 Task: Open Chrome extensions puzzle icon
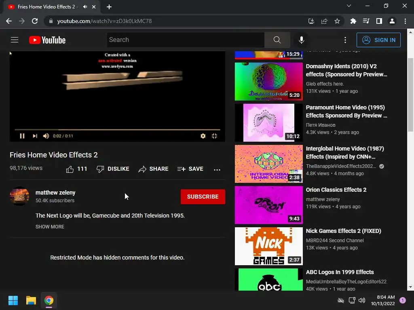pyautogui.click(x=353, y=21)
